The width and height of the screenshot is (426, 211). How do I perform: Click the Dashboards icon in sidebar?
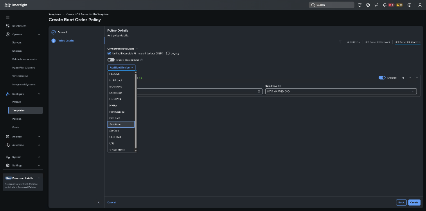[7, 26]
